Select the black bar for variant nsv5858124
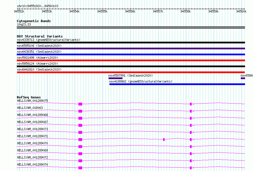Screen dimensions: 253x171 pos(131,66)
